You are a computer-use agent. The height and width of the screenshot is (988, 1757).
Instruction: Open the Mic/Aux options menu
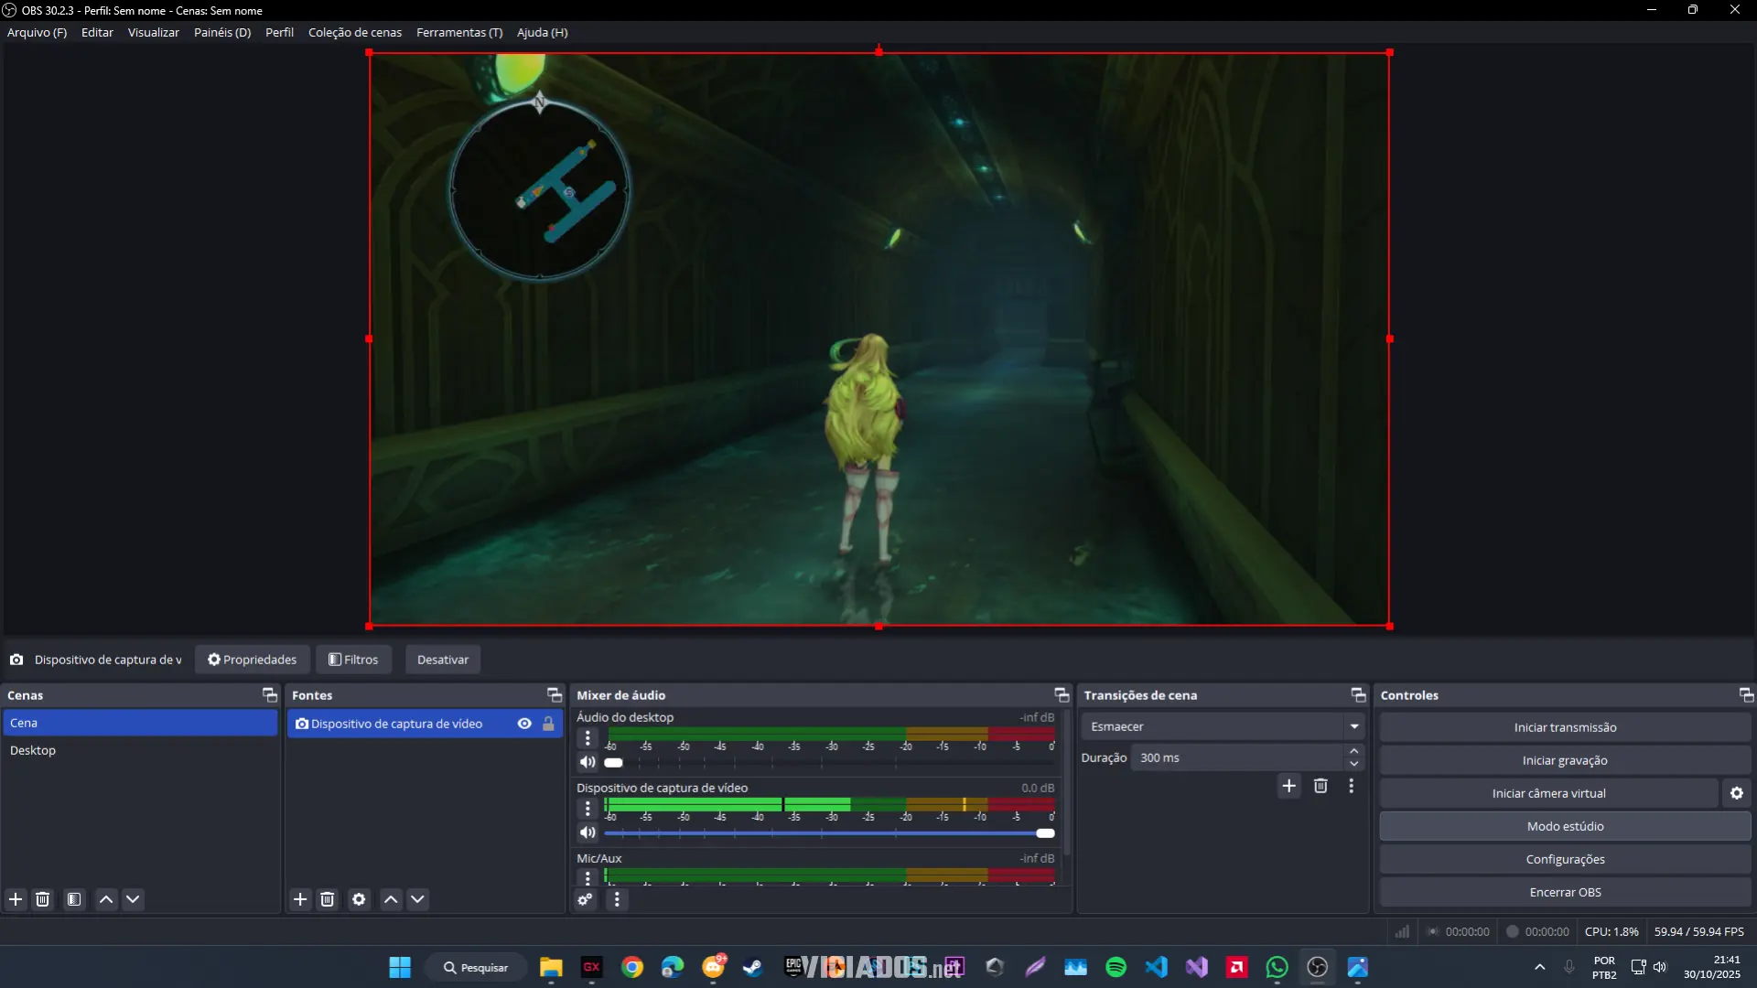pyautogui.click(x=587, y=877)
